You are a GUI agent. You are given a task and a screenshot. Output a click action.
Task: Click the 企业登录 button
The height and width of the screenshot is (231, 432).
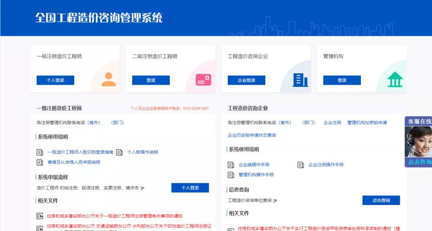click(x=246, y=80)
